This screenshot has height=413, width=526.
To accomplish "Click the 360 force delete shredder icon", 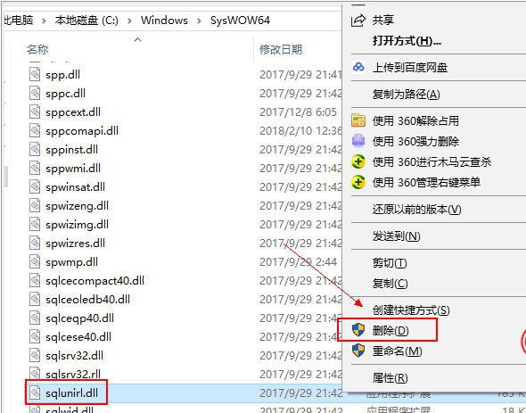I will 358,141.
